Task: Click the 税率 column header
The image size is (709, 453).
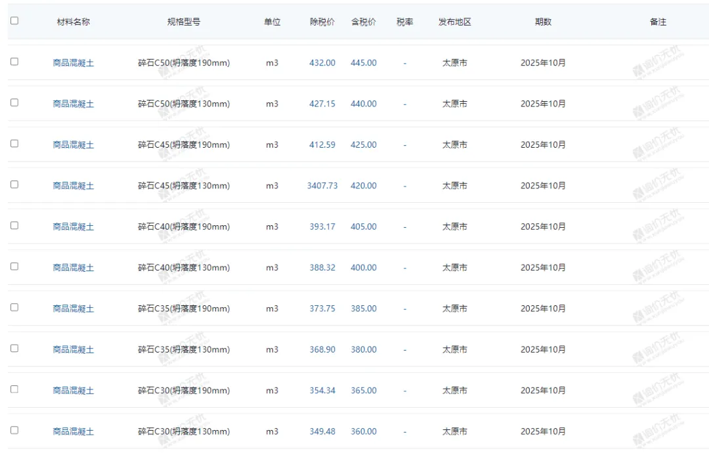Action: click(x=404, y=22)
